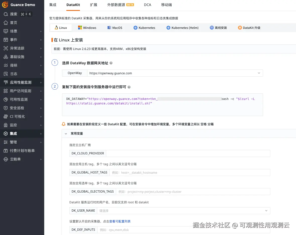
Task: Click the DK_GLOBAL_ELECTION_TAGS input field
Action: click(x=193, y=191)
